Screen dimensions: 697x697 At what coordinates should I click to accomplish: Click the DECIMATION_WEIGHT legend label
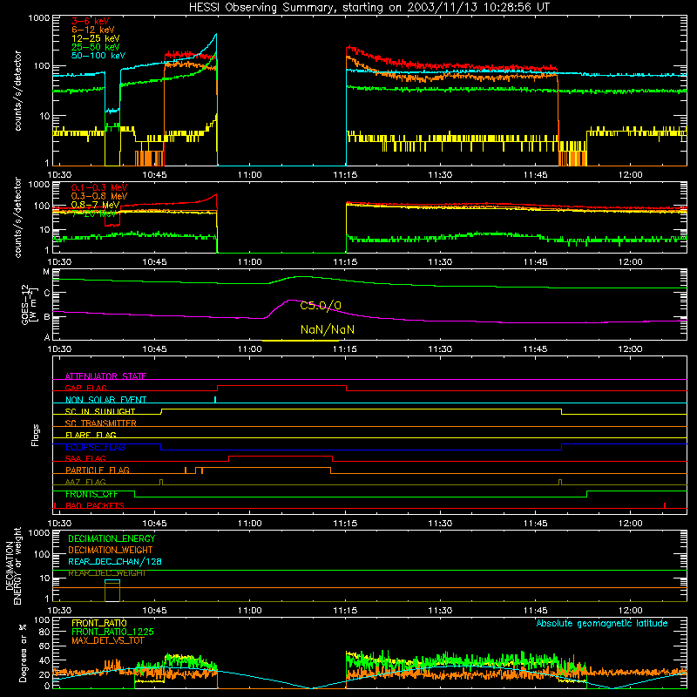pyautogui.click(x=111, y=550)
